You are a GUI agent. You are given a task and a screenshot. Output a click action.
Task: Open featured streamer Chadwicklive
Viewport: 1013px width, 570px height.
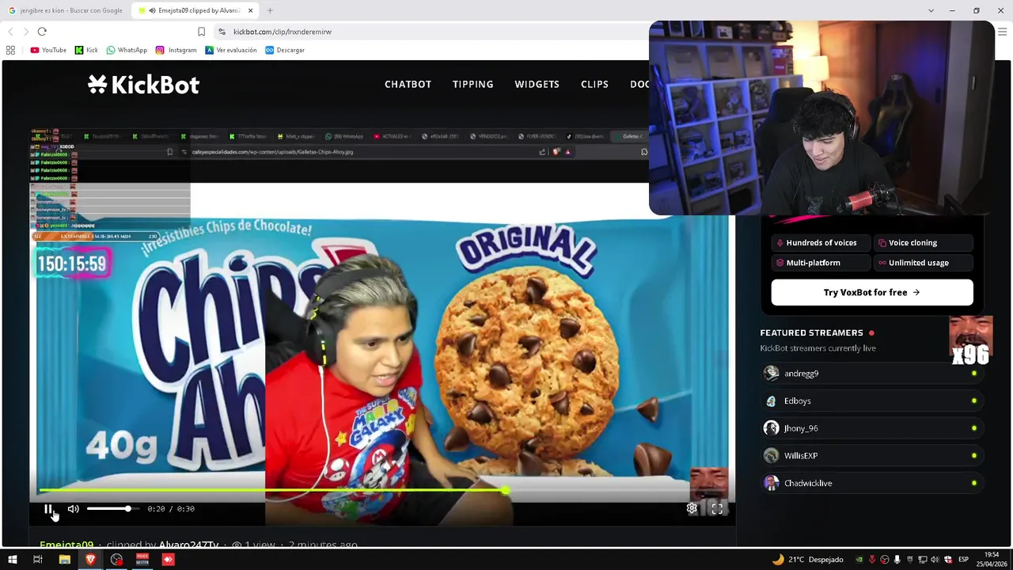click(871, 483)
